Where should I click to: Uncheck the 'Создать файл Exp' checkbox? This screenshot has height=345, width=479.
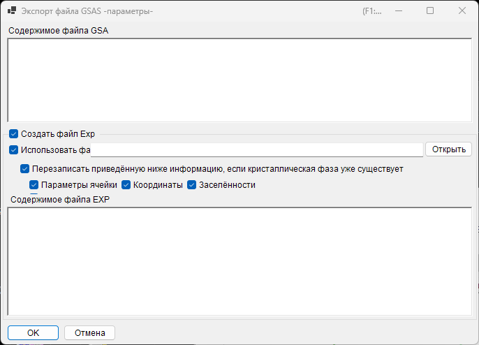[13, 134]
